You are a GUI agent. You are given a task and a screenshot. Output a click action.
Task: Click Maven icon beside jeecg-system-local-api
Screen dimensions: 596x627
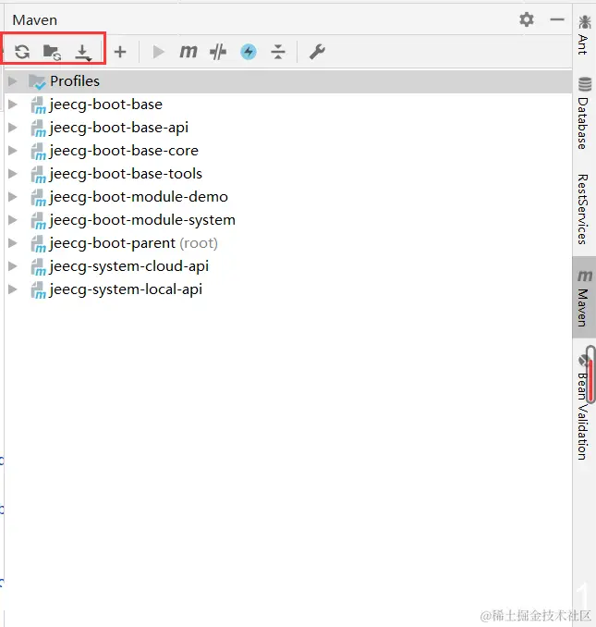[39, 289]
